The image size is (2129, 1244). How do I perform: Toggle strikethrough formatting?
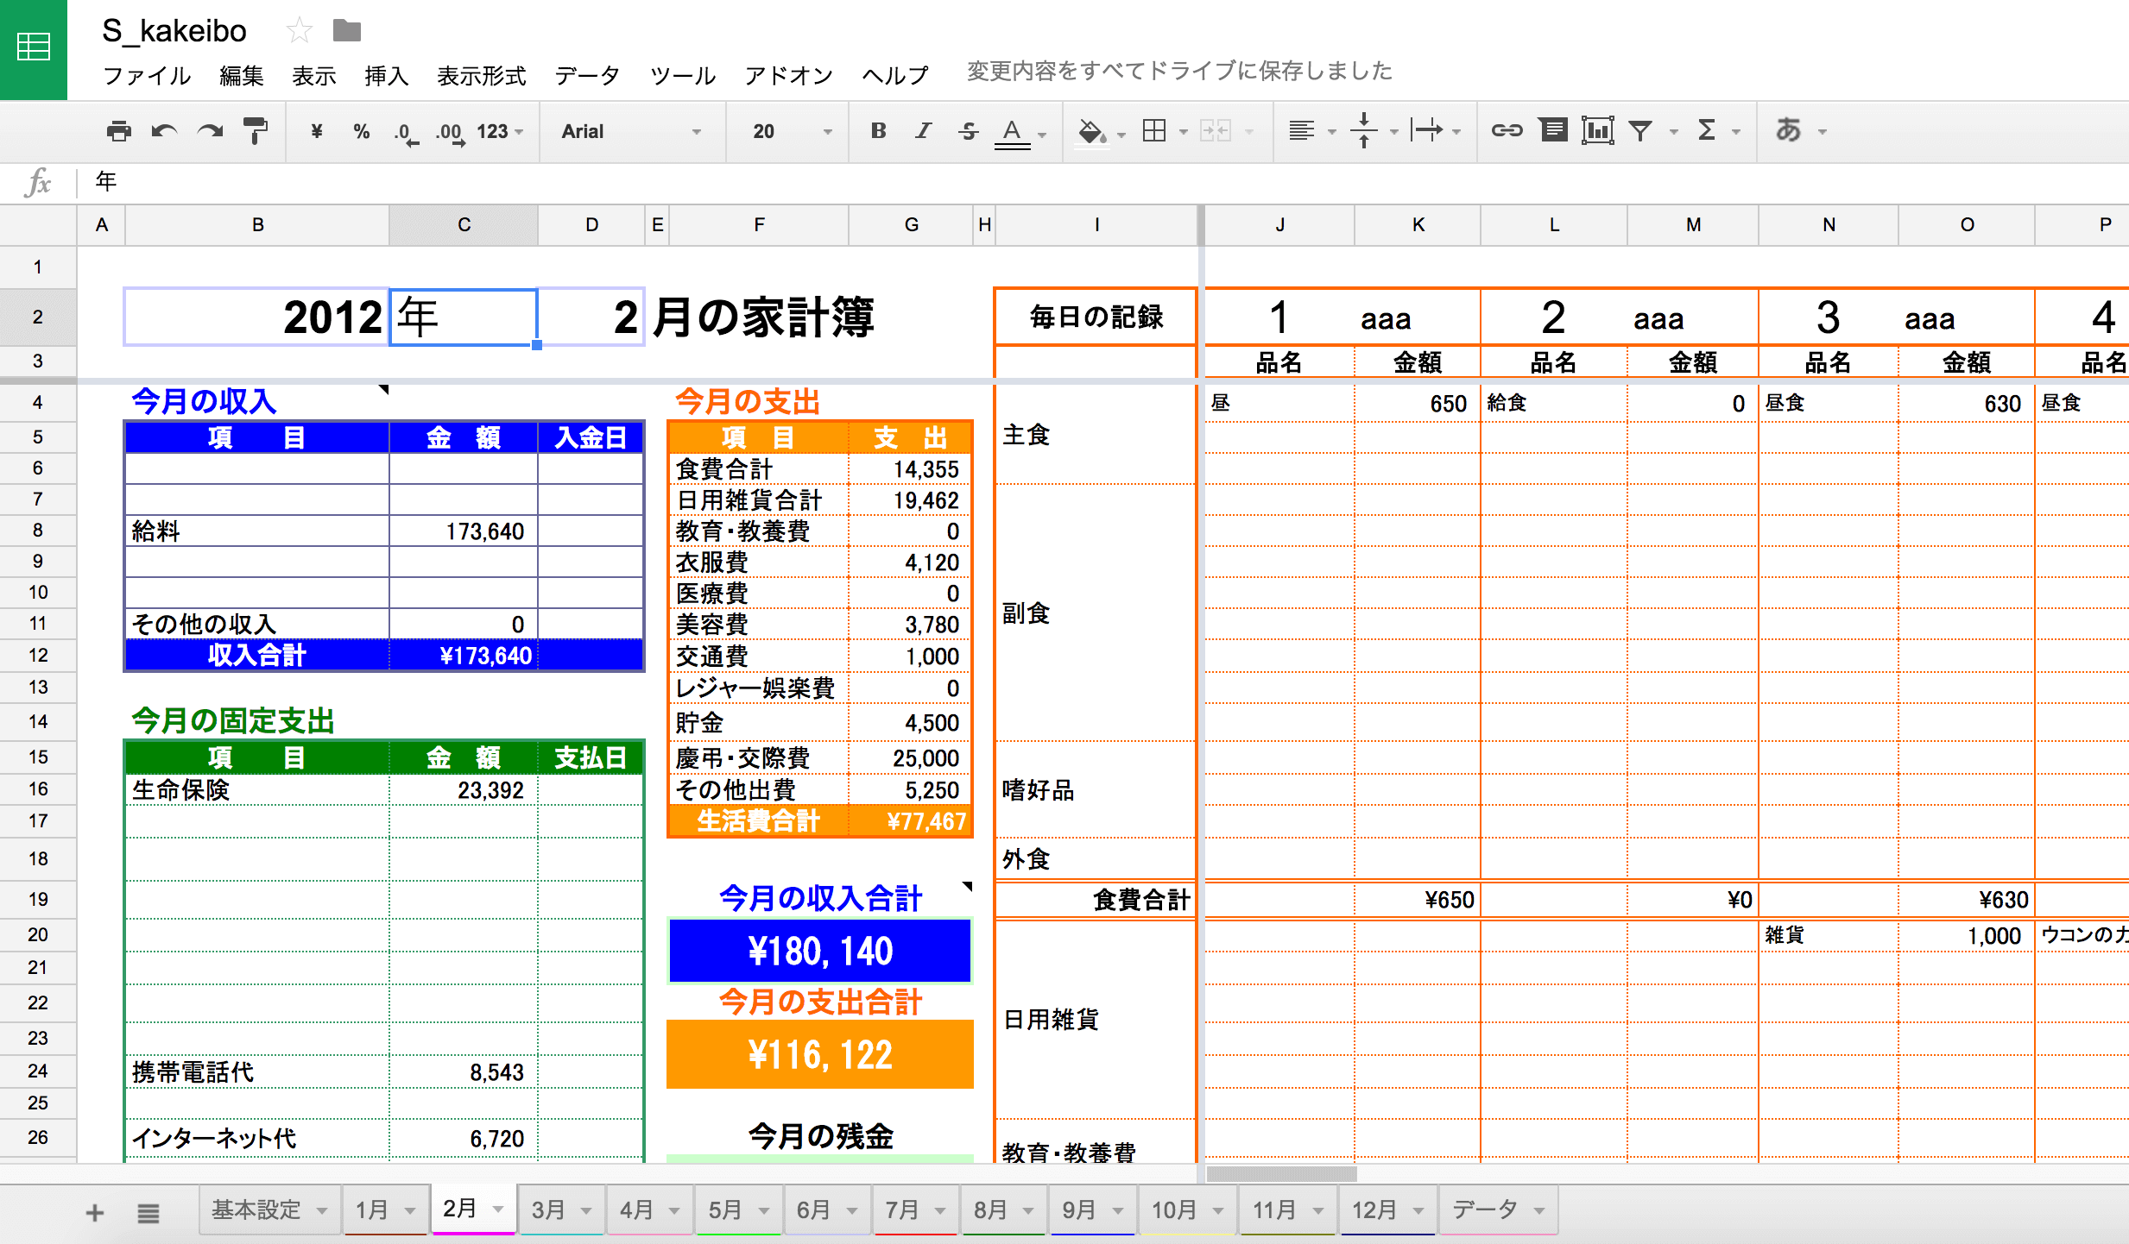(x=969, y=131)
